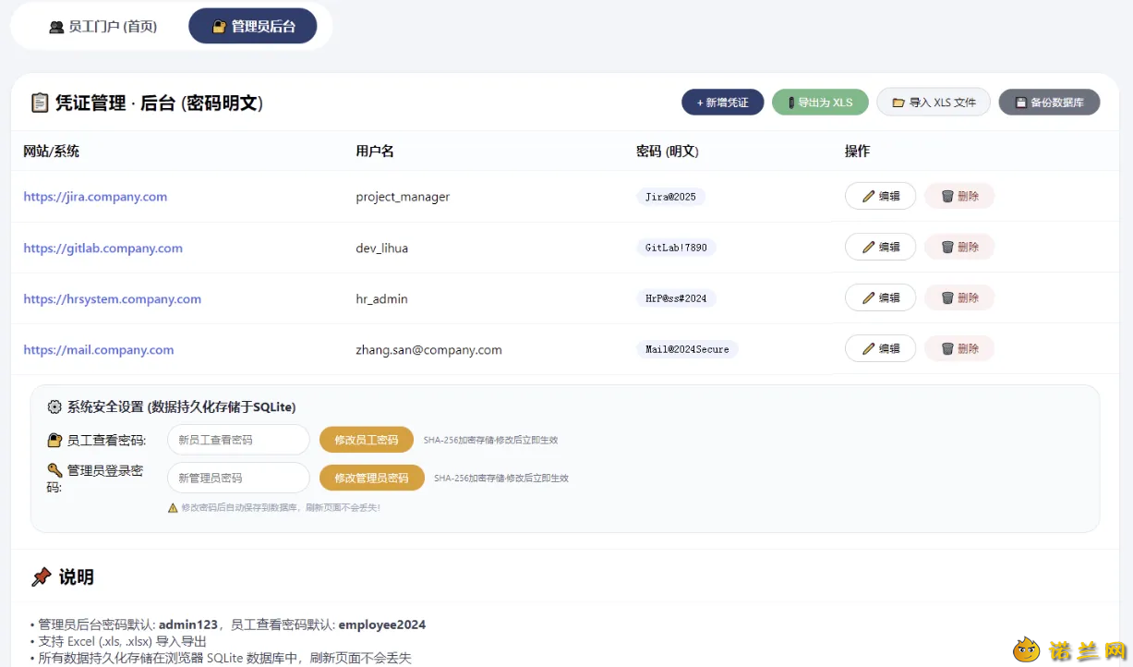The width and height of the screenshot is (1133, 667).
Task: Select password text Jira@2025
Action: coord(671,197)
